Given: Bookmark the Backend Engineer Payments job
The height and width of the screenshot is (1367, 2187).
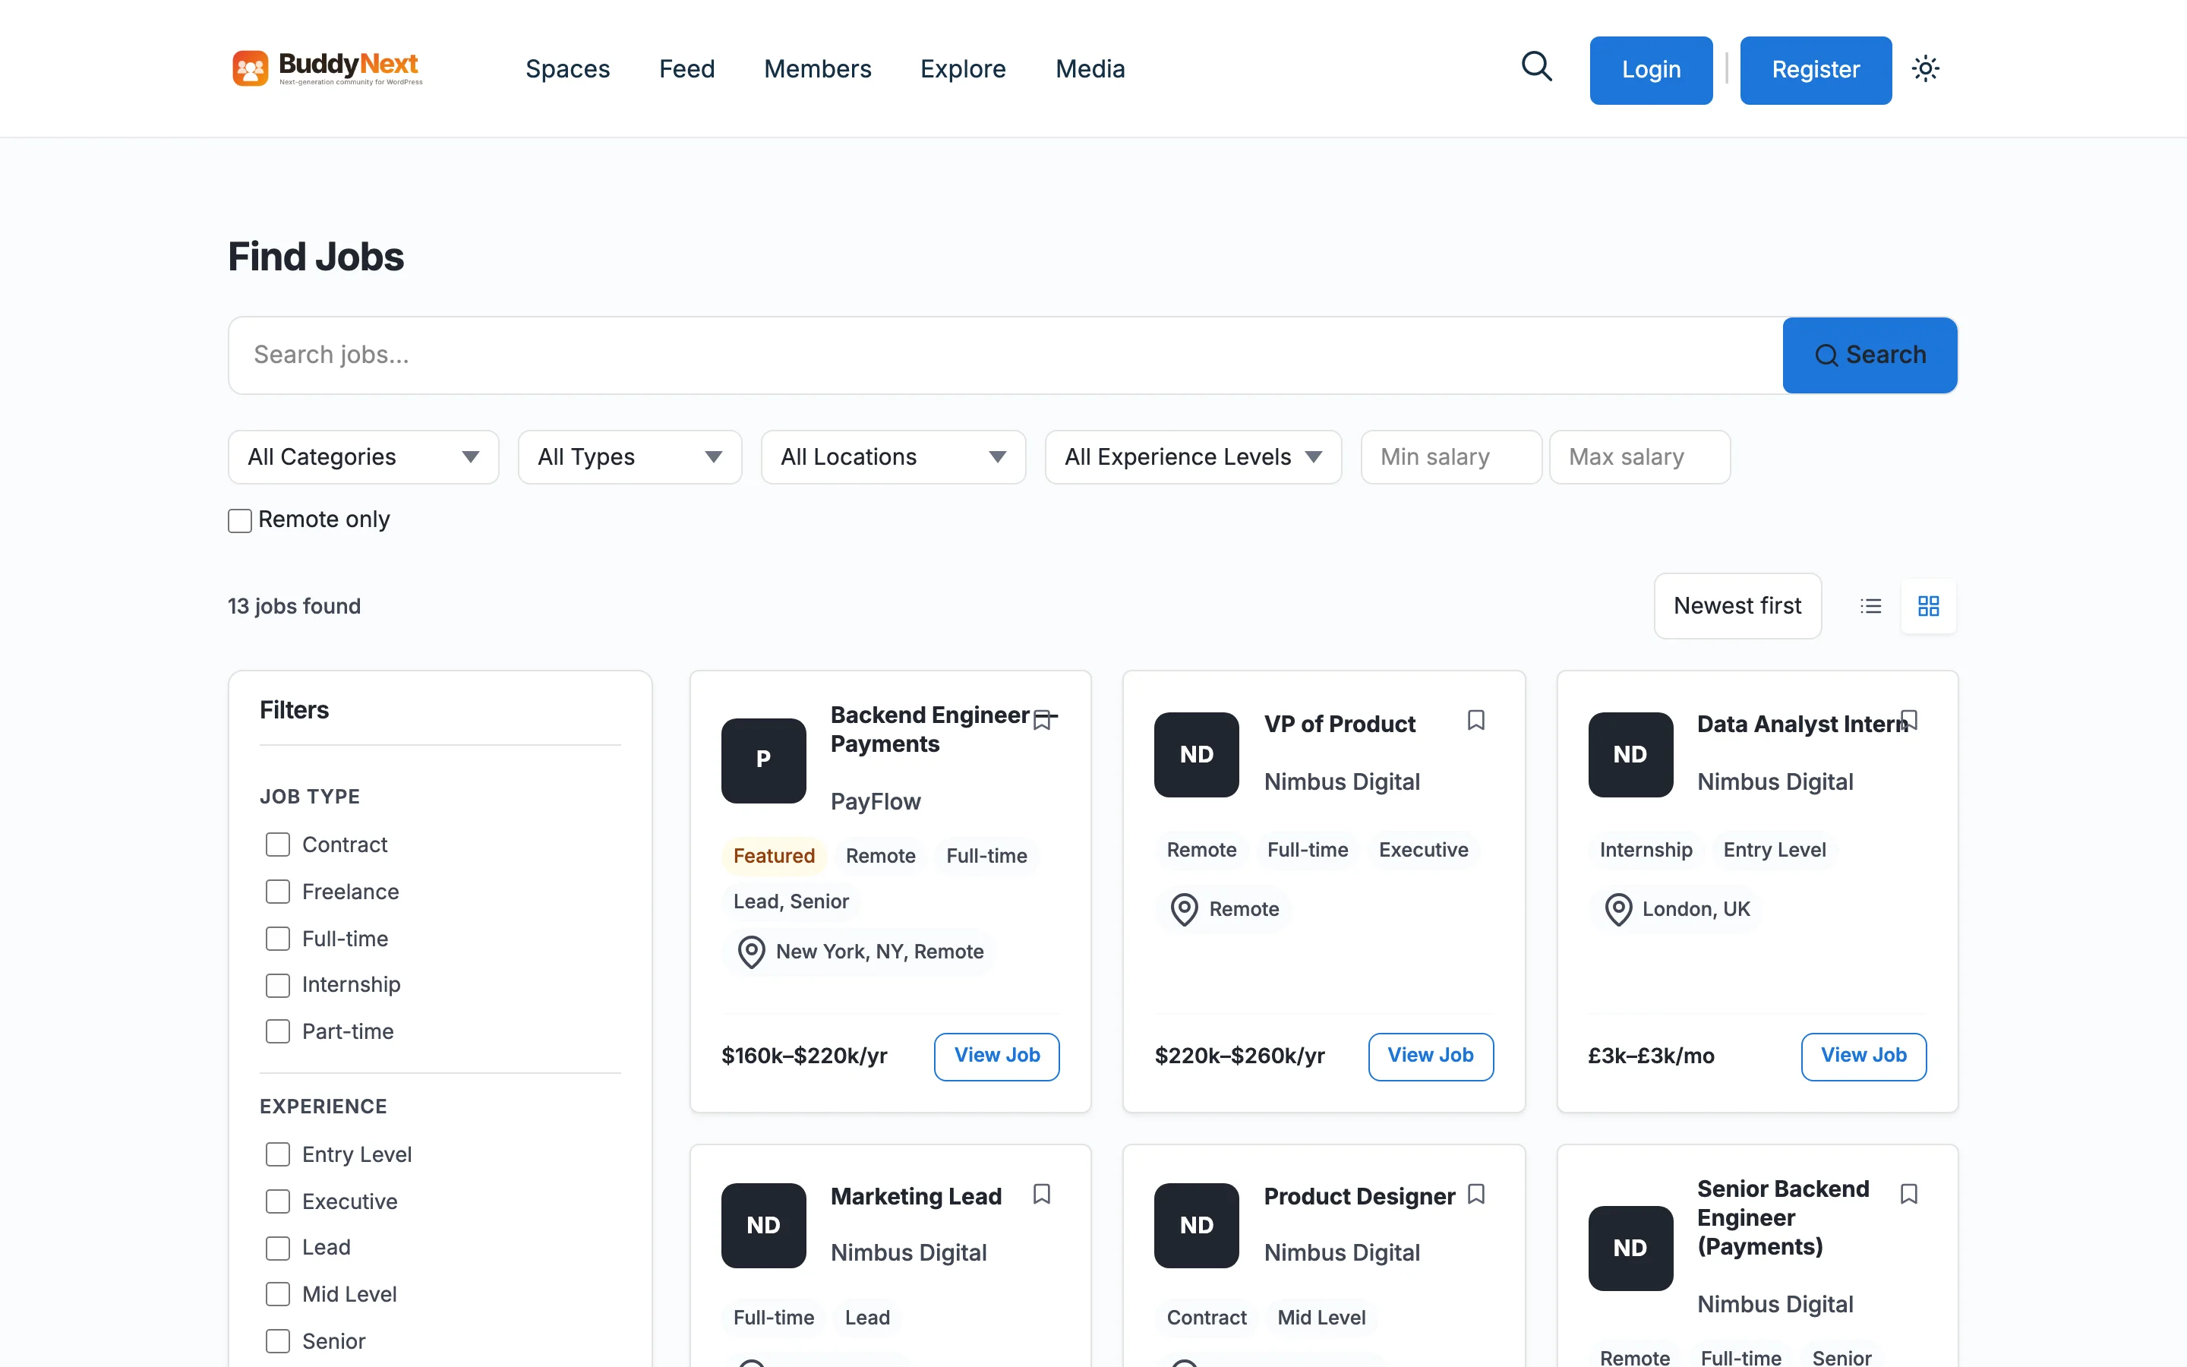Looking at the screenshot, I should (x=1042, y=720).
